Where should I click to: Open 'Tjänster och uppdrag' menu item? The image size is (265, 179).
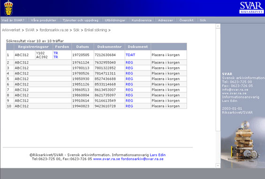click(x=81, y=20)
